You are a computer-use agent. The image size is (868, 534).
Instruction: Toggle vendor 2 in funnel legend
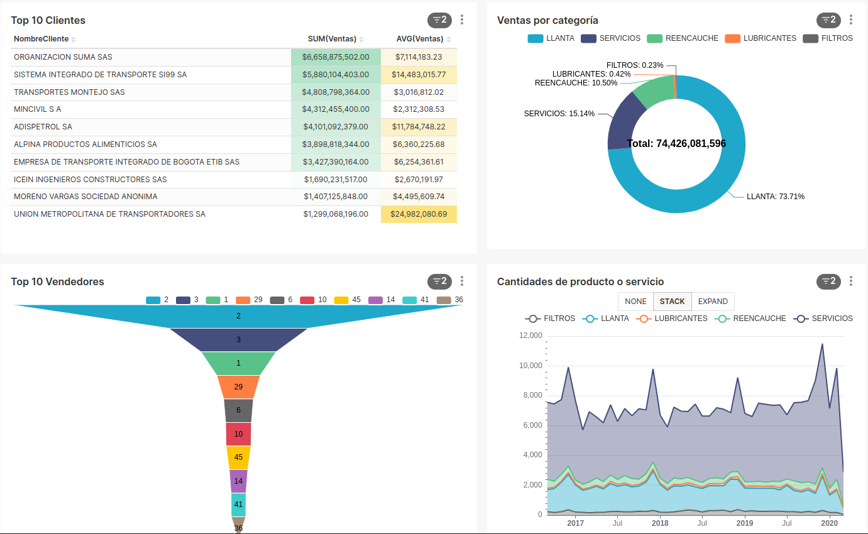coord(157,300)
